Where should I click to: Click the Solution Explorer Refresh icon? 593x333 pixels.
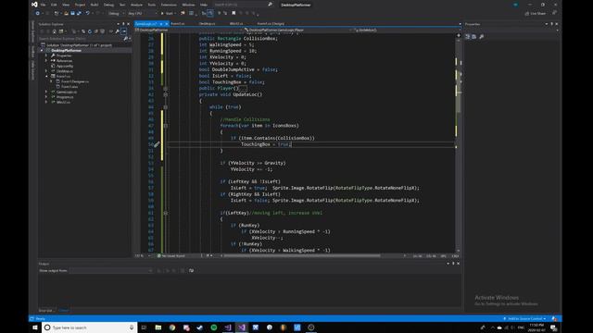coord(90,31)
